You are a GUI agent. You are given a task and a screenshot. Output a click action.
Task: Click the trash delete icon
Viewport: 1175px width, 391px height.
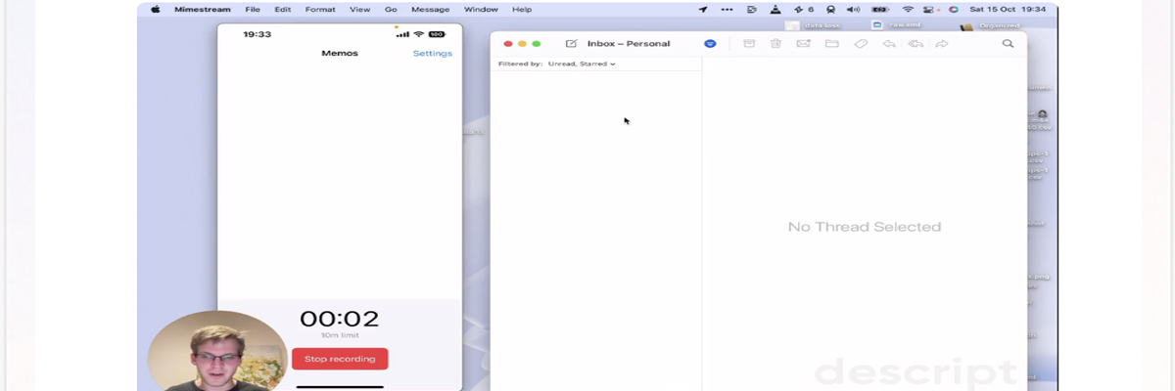click(775, 44)
